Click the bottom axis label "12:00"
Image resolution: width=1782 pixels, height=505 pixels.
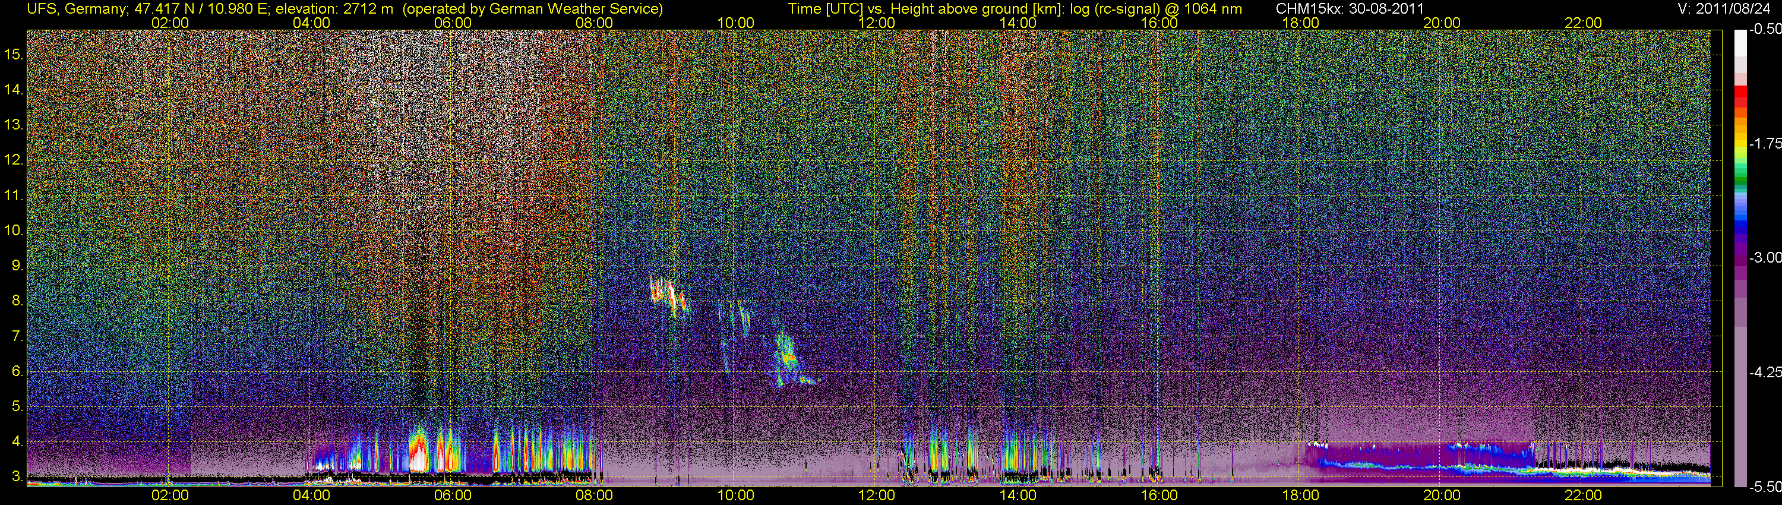pos(877,495)
